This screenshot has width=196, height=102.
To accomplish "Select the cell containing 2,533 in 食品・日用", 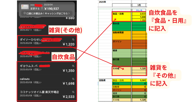I will pyautogui.click(x=139, y=14).
